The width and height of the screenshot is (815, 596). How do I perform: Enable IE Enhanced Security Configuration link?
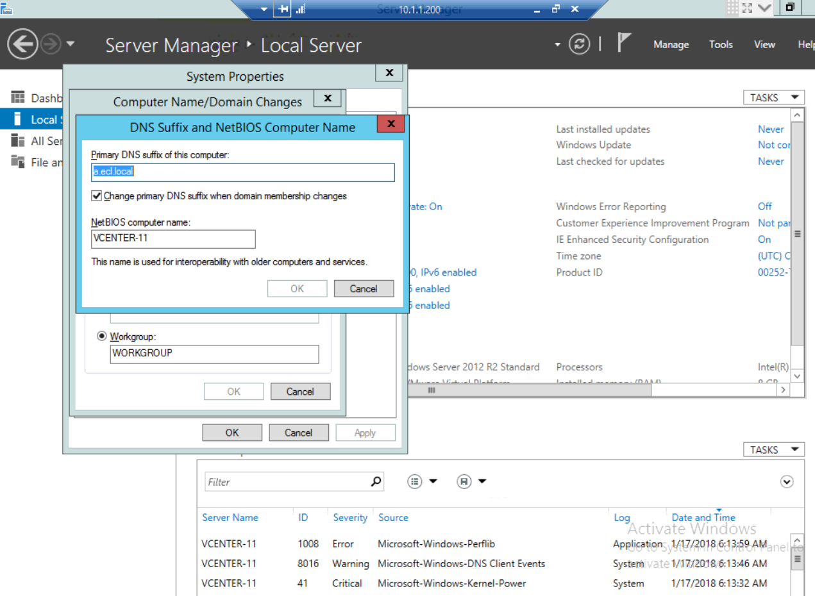point(764,239)
